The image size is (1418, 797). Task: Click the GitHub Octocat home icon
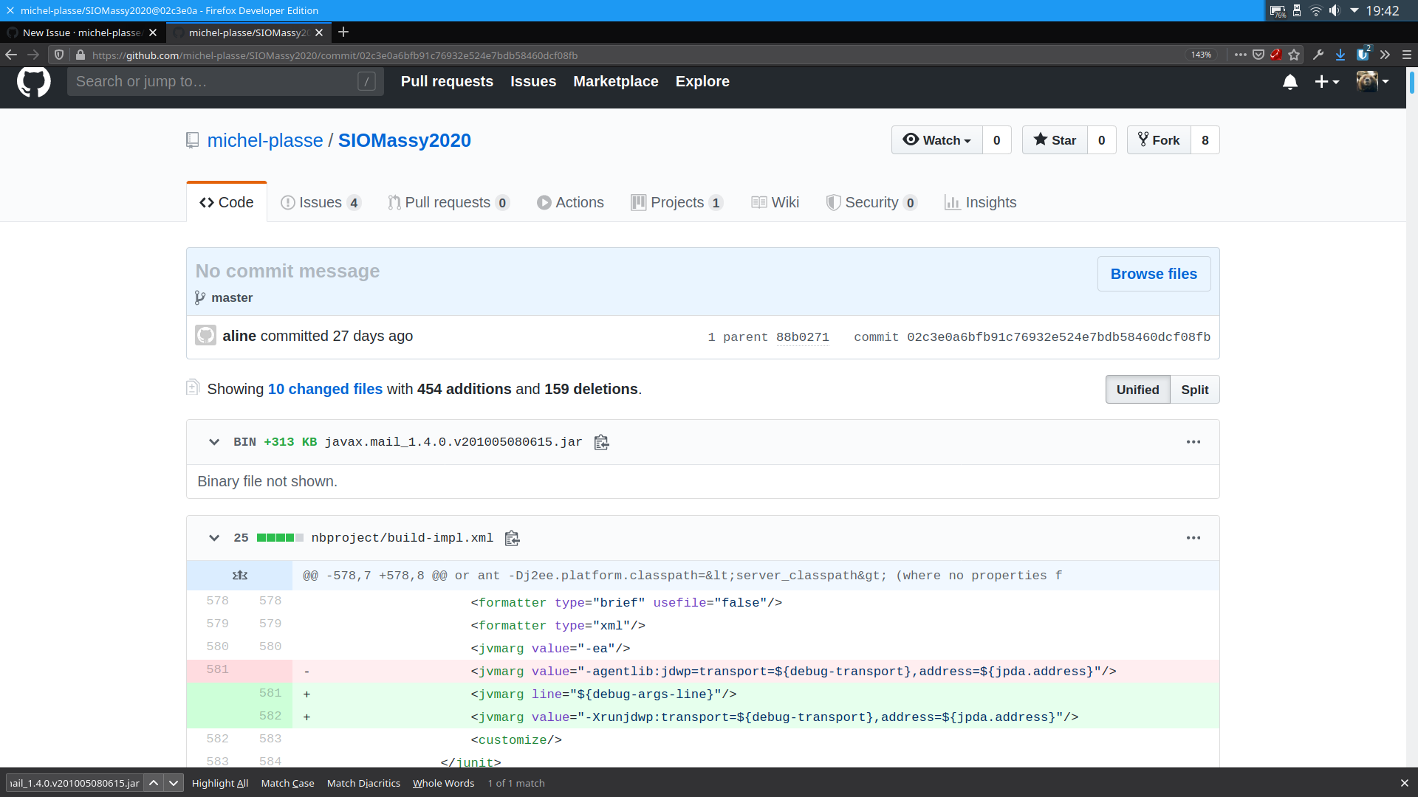tap(34, 82)
